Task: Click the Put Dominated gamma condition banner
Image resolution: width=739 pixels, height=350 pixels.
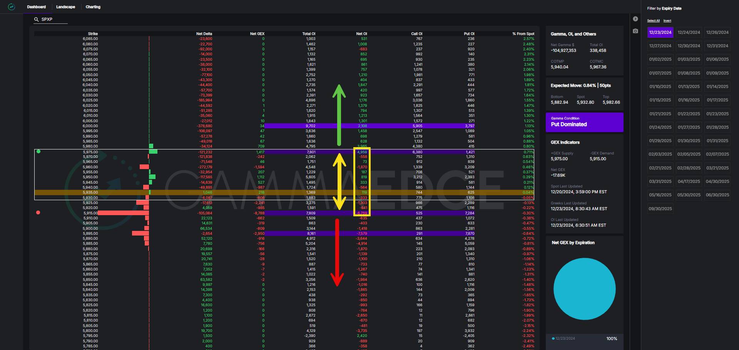Action: (584, 122)
